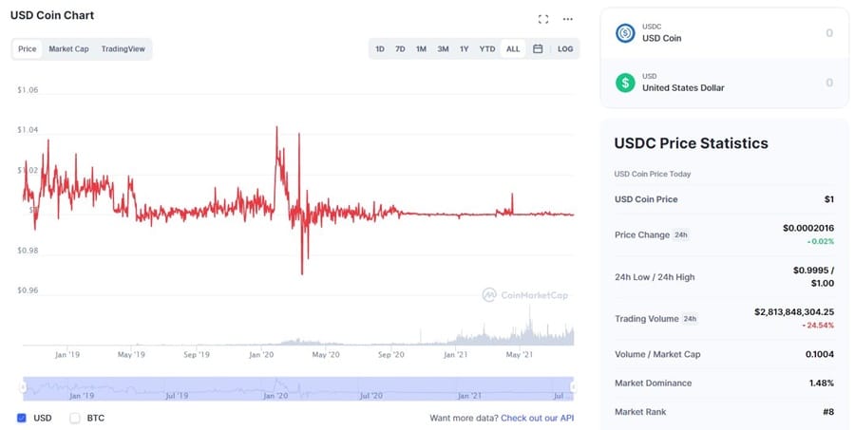The height and width of the screenshot is (430, 855).
Task: Show the 7D time range
Action: coord(400,48)
